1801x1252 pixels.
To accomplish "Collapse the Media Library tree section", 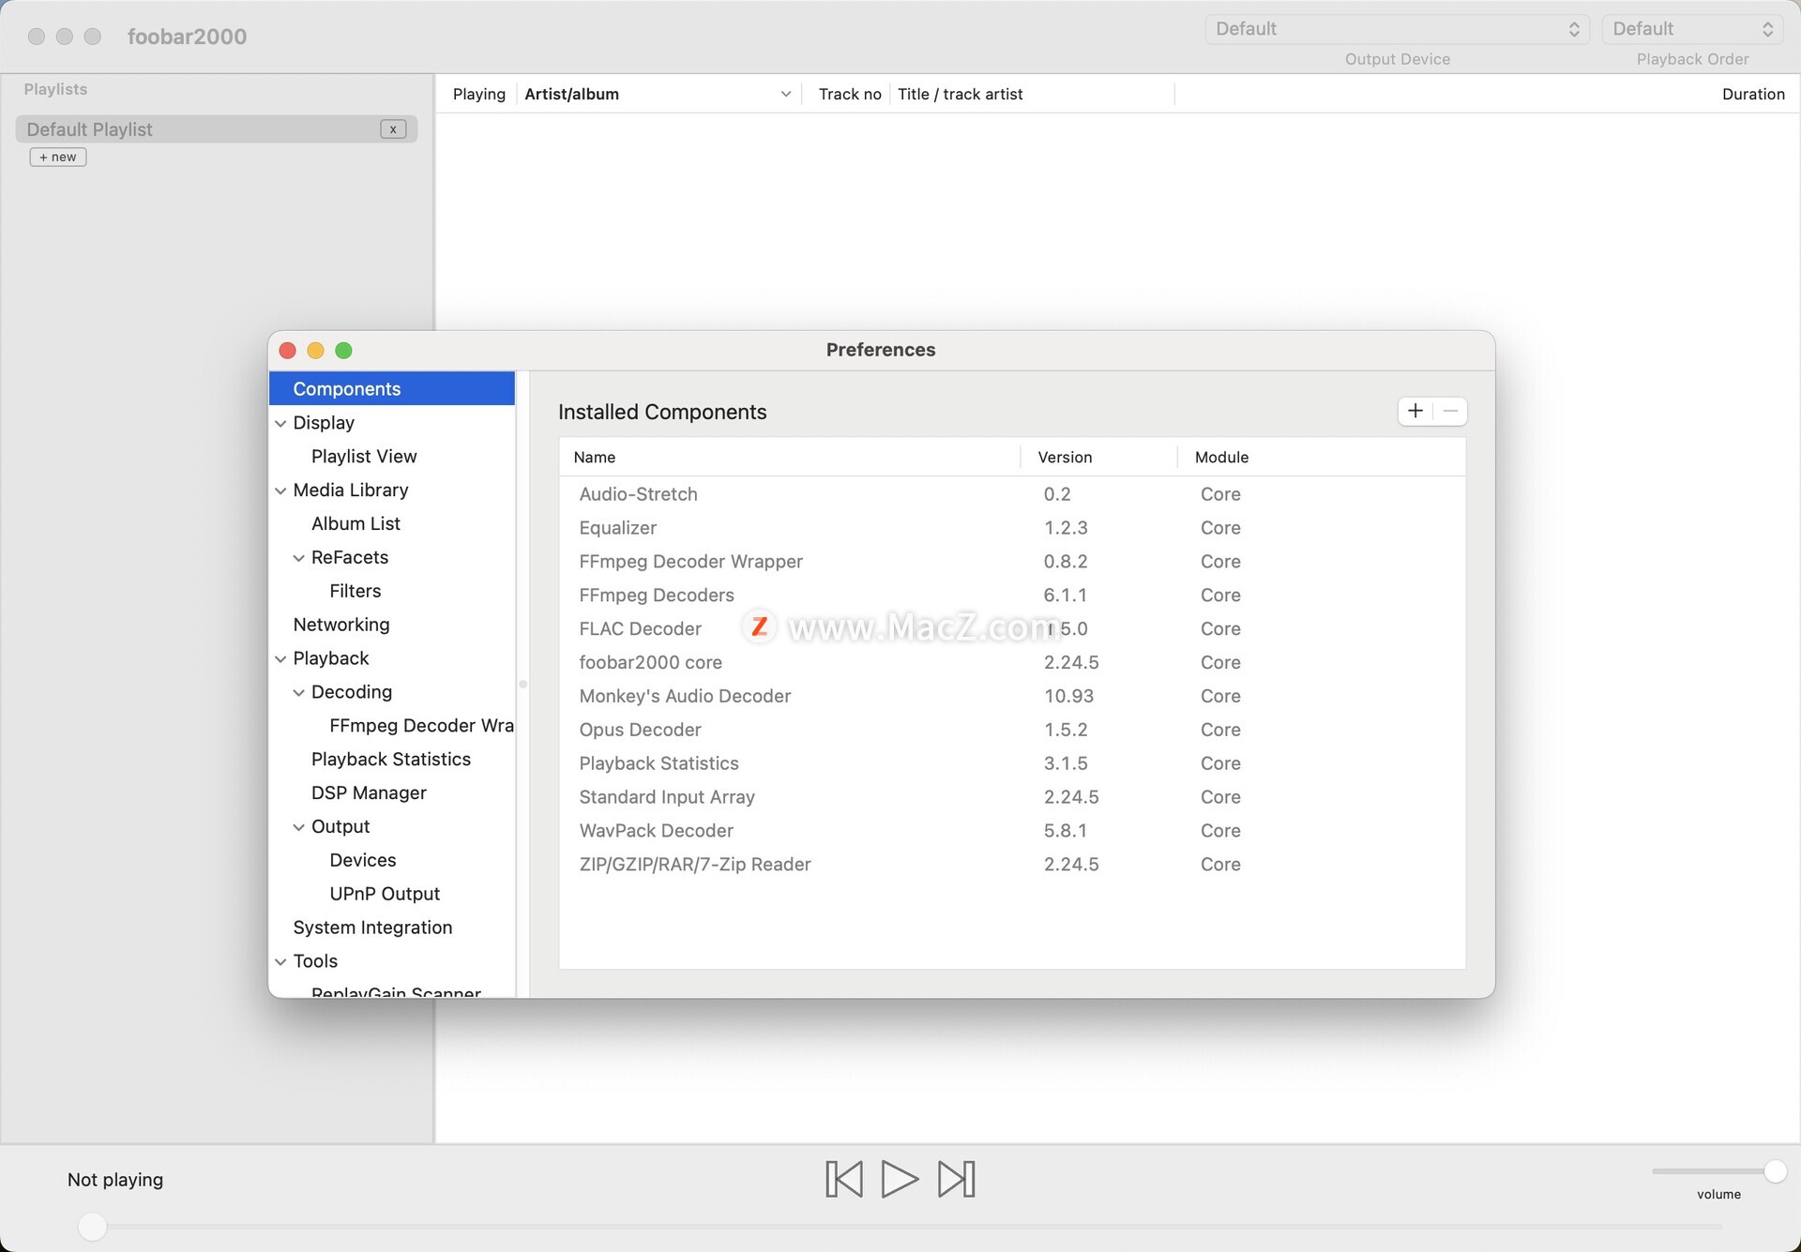I will pyautogui.click(x=280, y=490).
